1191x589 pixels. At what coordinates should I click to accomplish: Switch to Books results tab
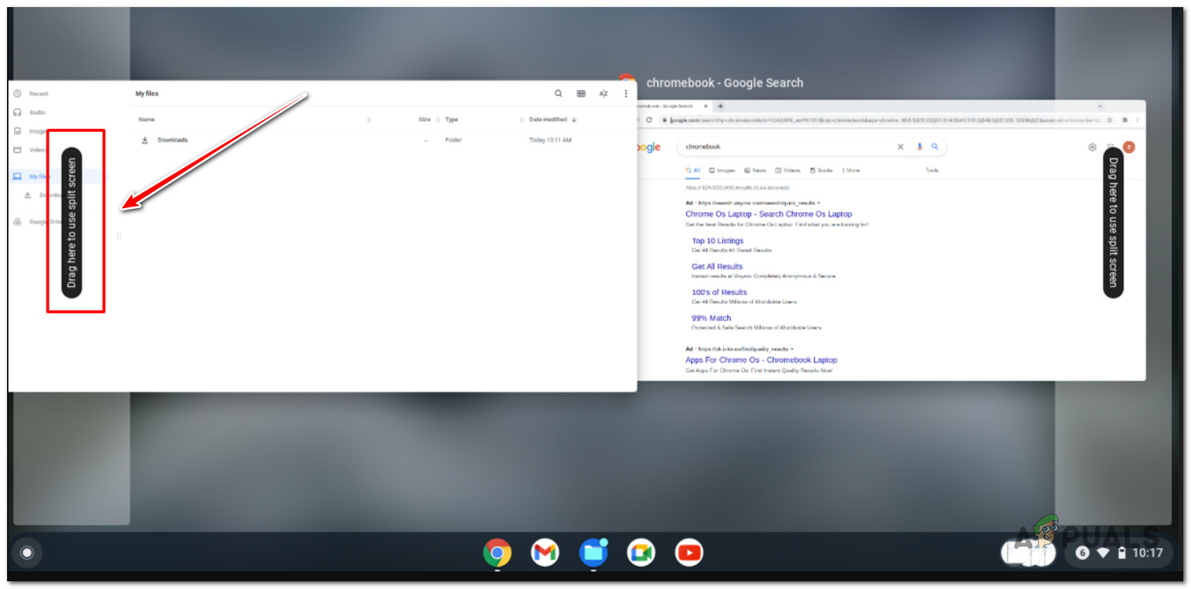pos(822,171)
